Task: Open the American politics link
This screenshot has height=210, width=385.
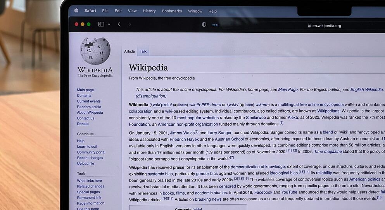Action: tap(364, 179)
